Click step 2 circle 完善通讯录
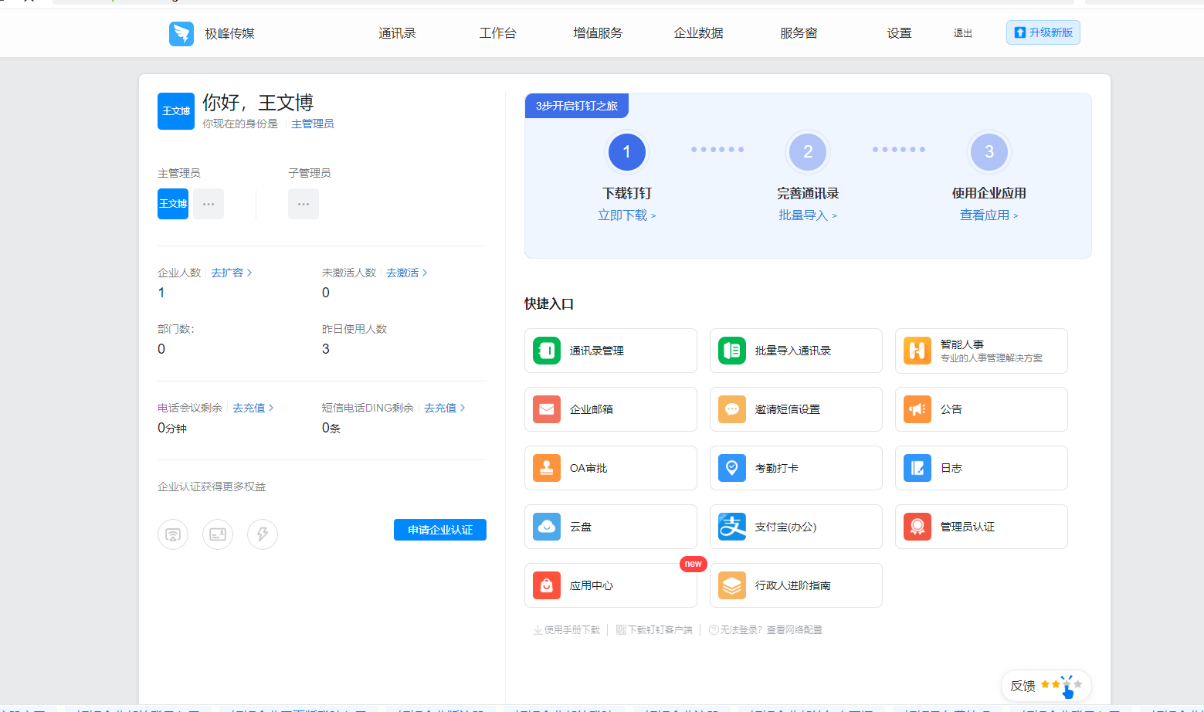The width and height of the screenshot is (1204, 712). 808,152
